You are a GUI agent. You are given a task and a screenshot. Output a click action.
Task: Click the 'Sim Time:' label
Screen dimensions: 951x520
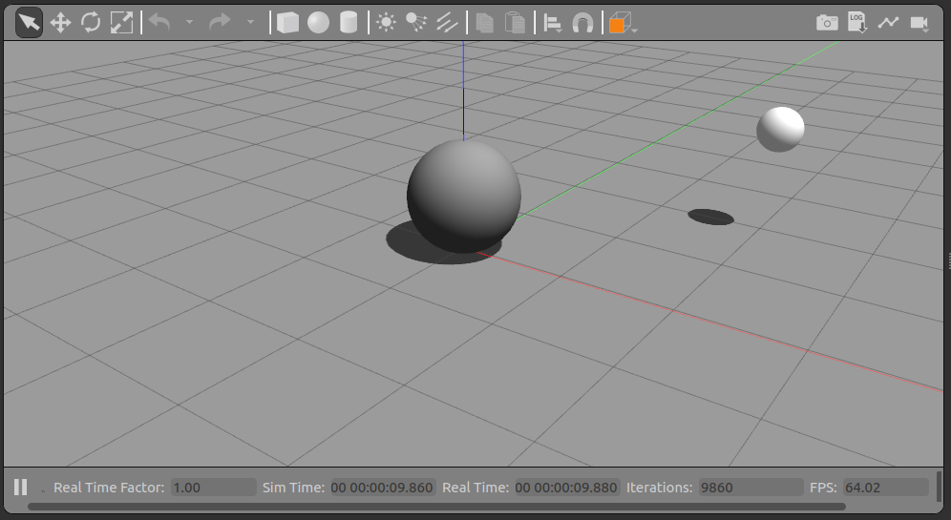(x=293, y=488)
